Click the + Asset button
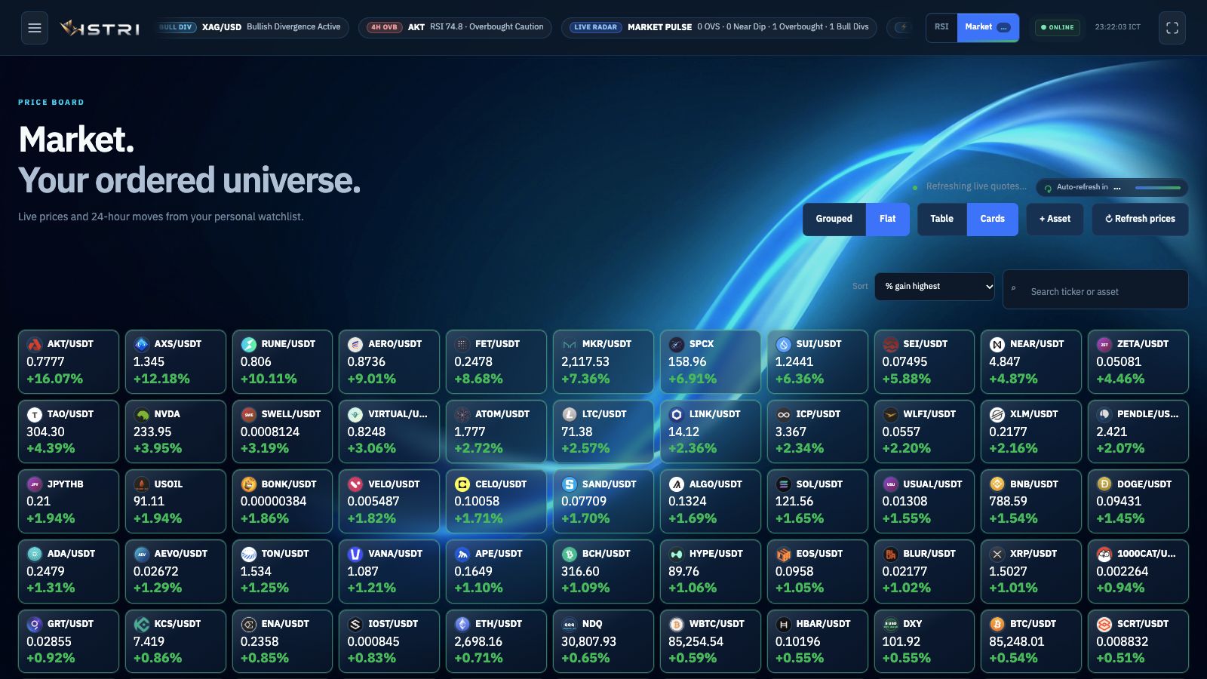Viewport: 1207px width, 679px height. (1055, 219)
